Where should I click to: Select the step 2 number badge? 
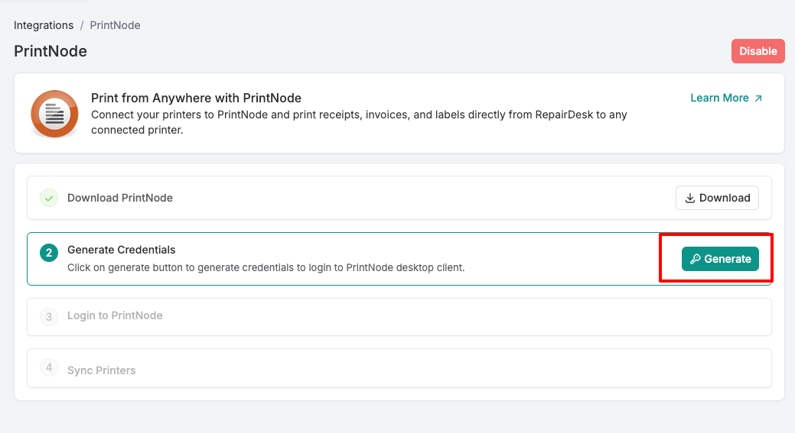pyautogui.click(x=49, y=253)
